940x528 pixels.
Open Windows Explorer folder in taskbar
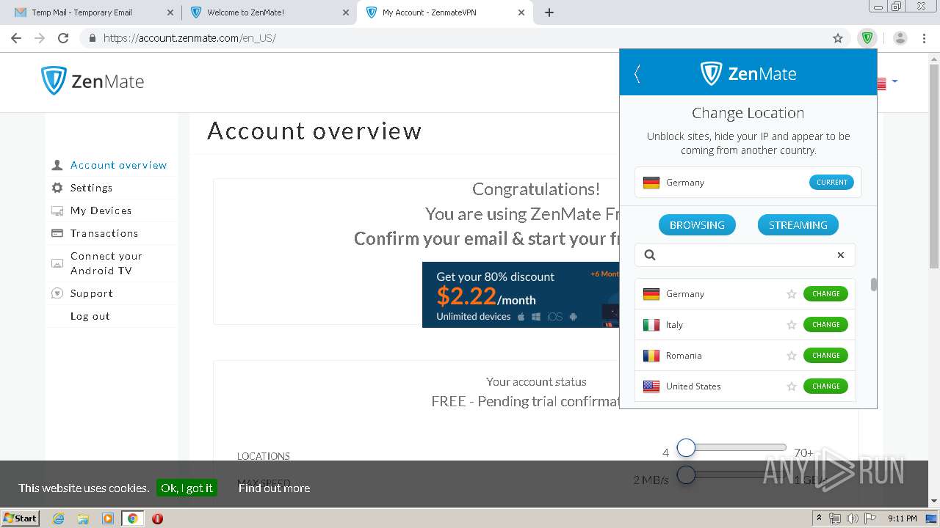pyautogui.click(x=83, y=518)
